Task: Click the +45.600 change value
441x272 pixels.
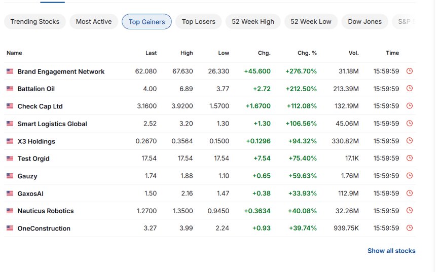Action: click(x=257, y=71)
